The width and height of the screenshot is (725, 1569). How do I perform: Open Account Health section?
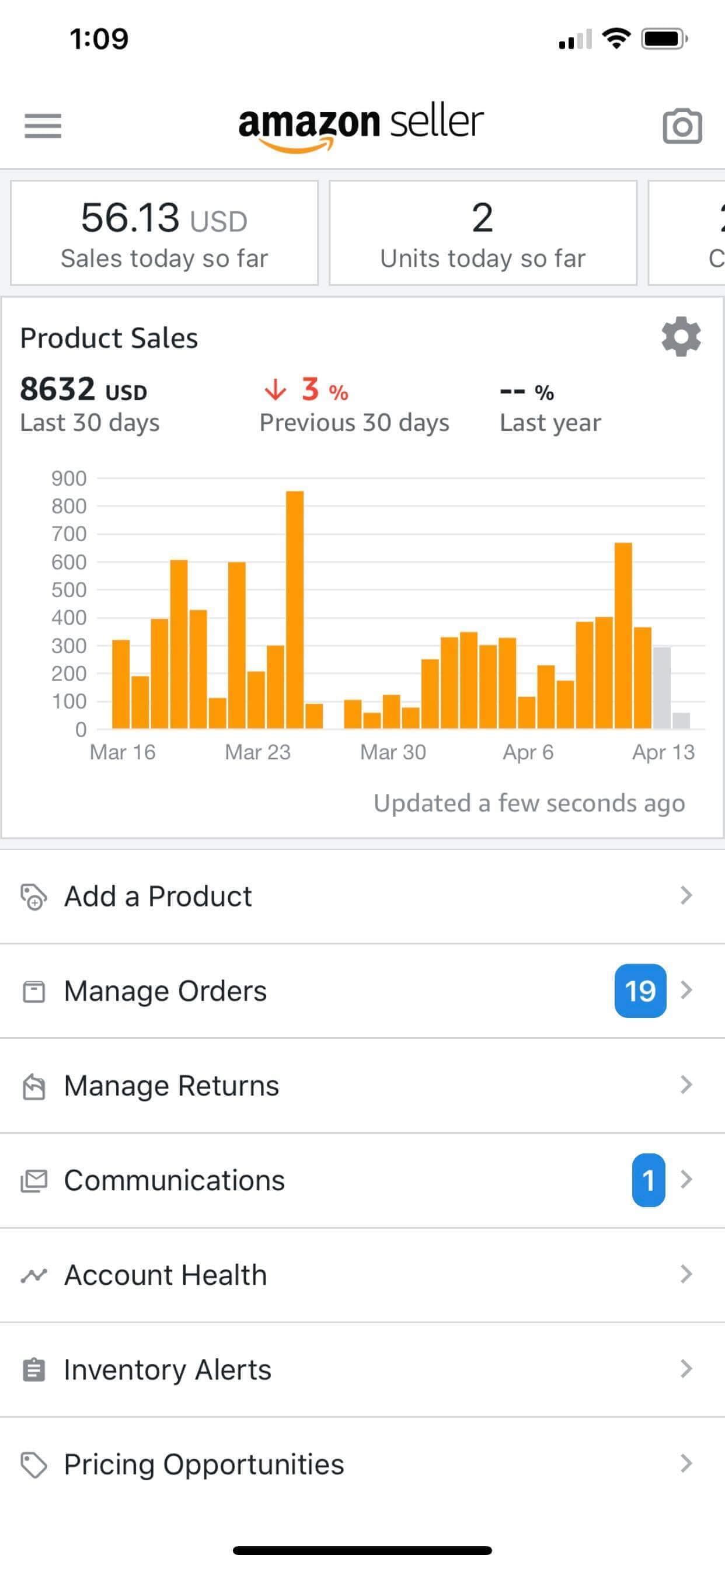pos(166,1275)
